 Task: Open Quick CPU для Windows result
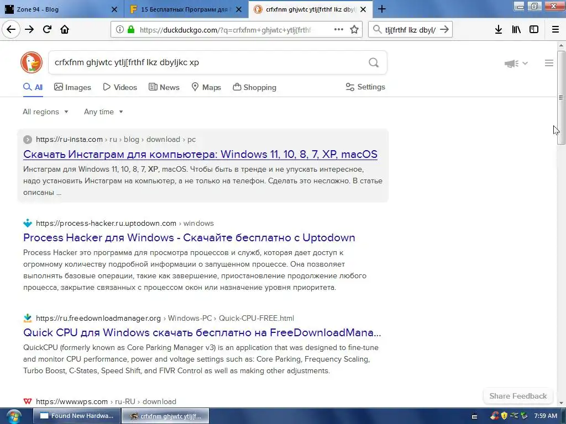tap(202, 332)
